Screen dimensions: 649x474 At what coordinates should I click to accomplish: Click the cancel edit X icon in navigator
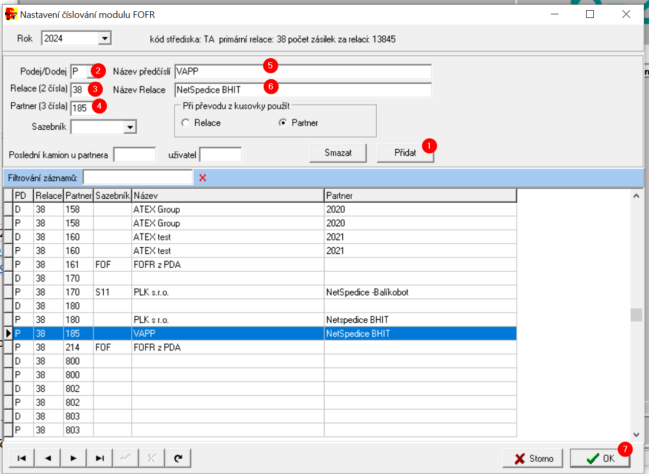pos(152,458)
